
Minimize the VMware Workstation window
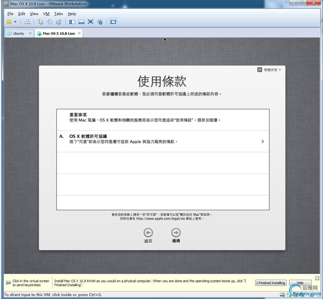tap(294, 3)
